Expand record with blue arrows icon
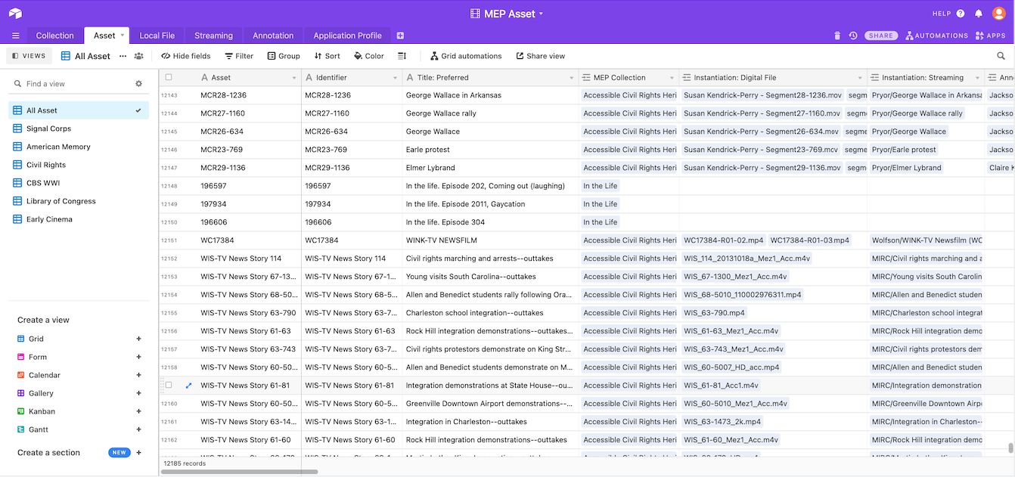The height and width of the screenshot is (477, 1015). (188, 386)
